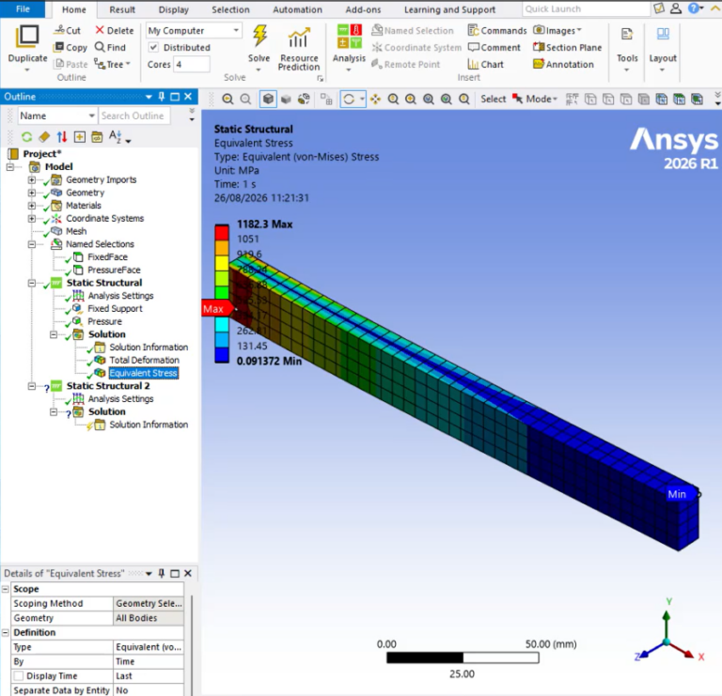Click the Solve lightning bolt icon
Viewport: 722px width, 696px height.
click(259, 36)
